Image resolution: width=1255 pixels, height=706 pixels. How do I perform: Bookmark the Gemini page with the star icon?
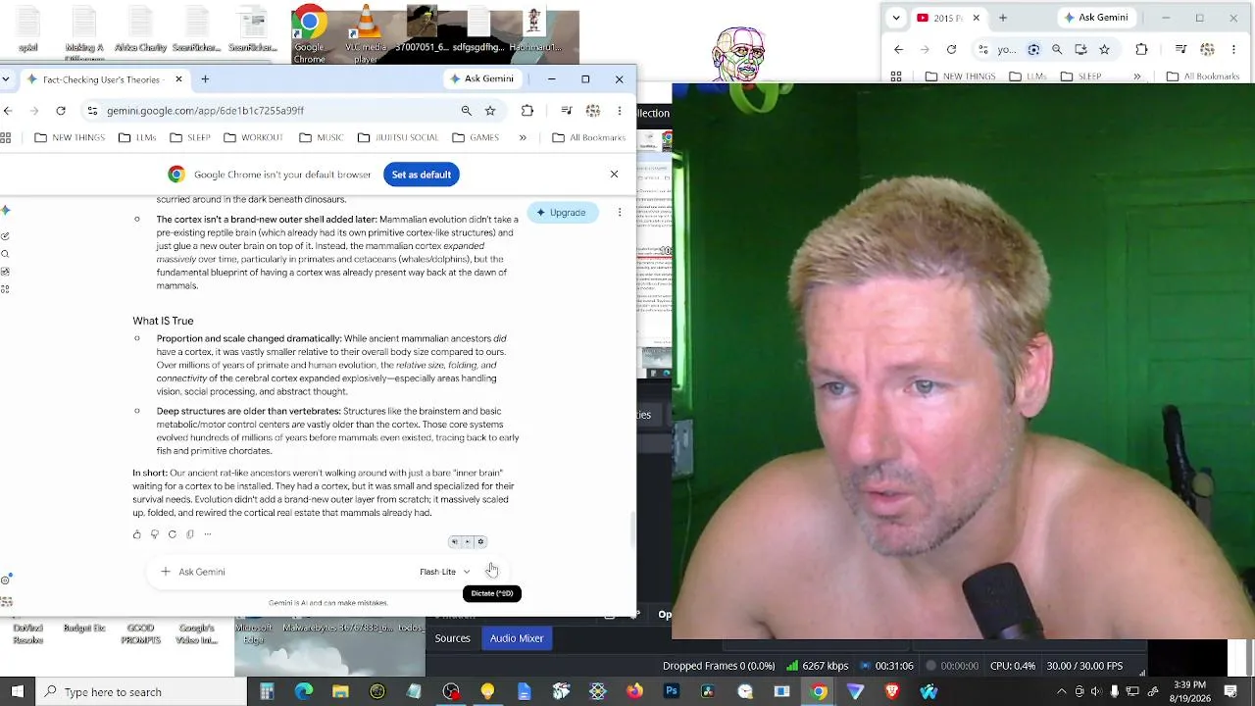coord(490,111)
